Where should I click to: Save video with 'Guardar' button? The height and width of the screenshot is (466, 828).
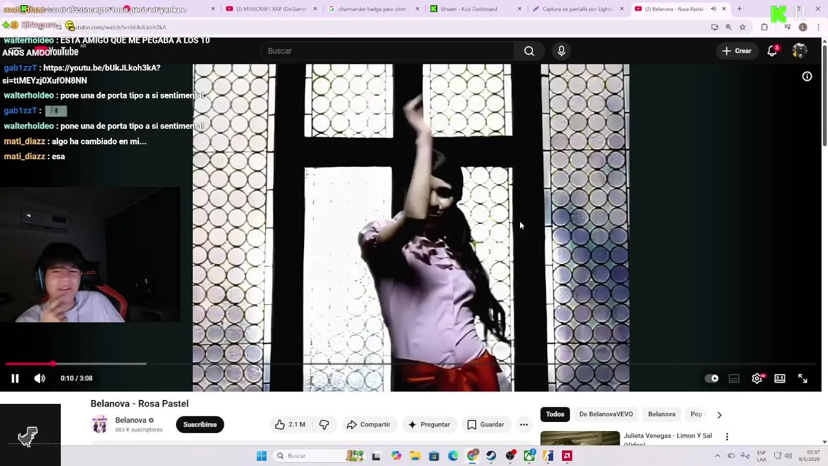pos(485,425)
